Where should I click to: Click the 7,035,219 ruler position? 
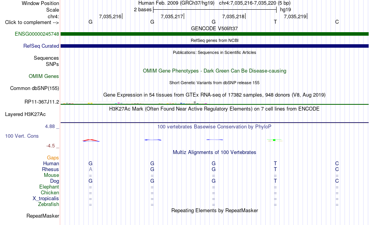click(x=295, y=16)
